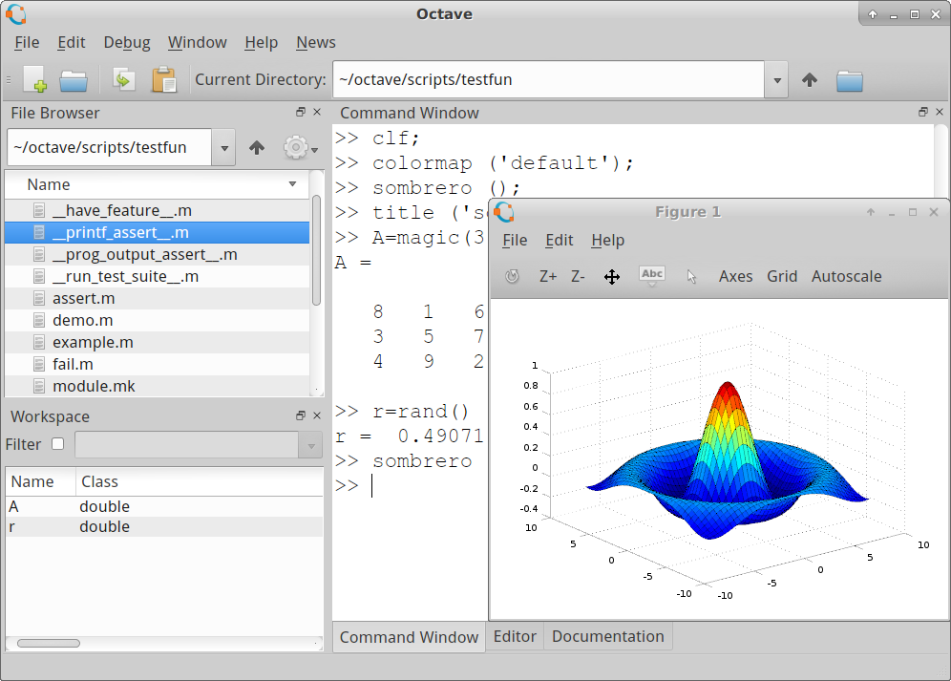The height and width of the screenshot is (681, 951).
Task: Activate the pan tool in Figure 1 toolbar
Action: click(612, 276)
